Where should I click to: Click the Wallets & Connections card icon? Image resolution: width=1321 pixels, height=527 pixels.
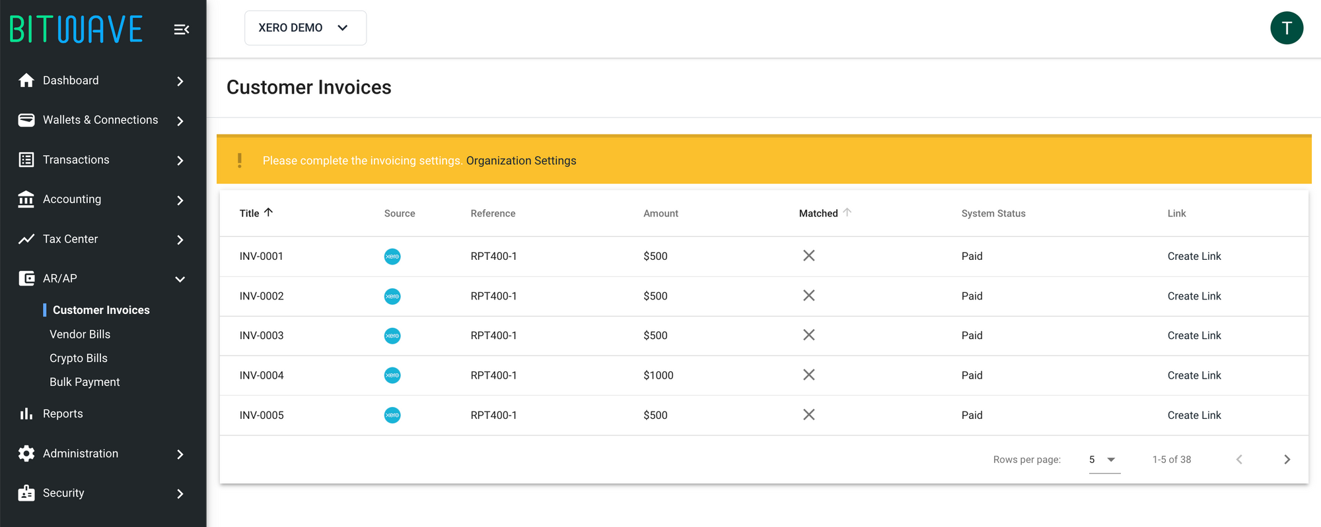coord(26,120)
